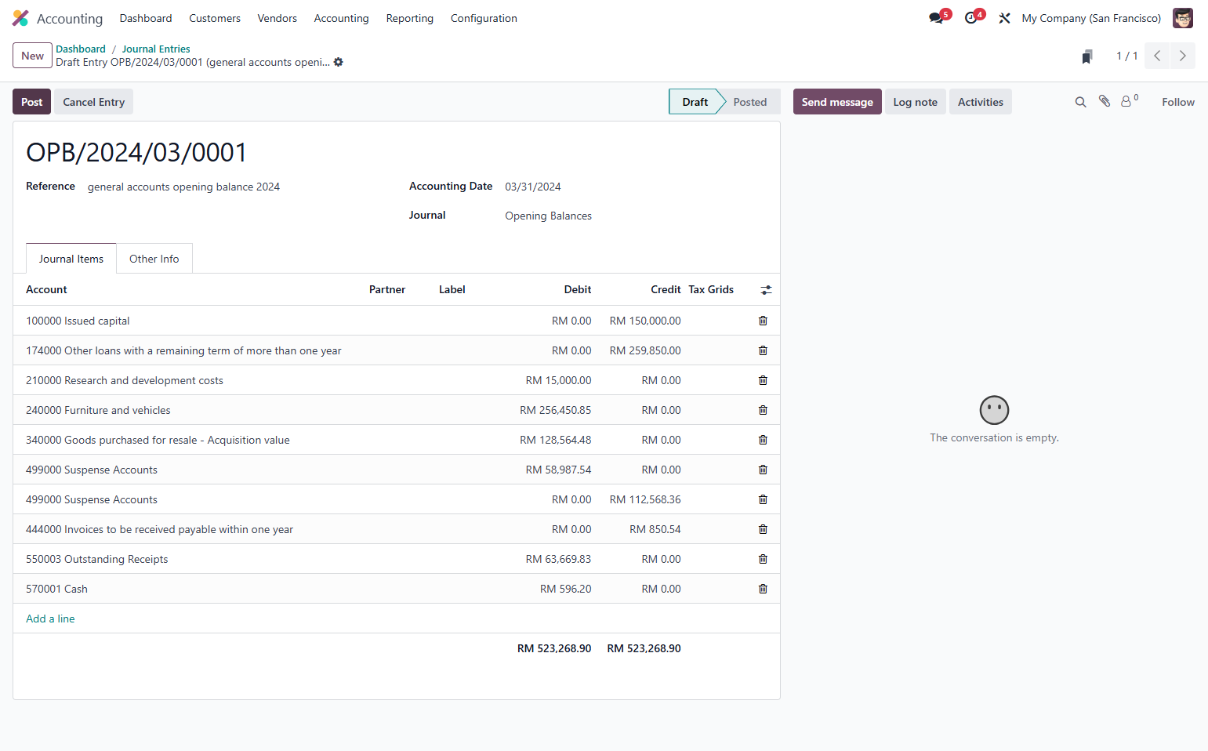This screenshot has height=751, width=1208.
Task: Search messages in chatter
Action: [x=1080, y=102]
